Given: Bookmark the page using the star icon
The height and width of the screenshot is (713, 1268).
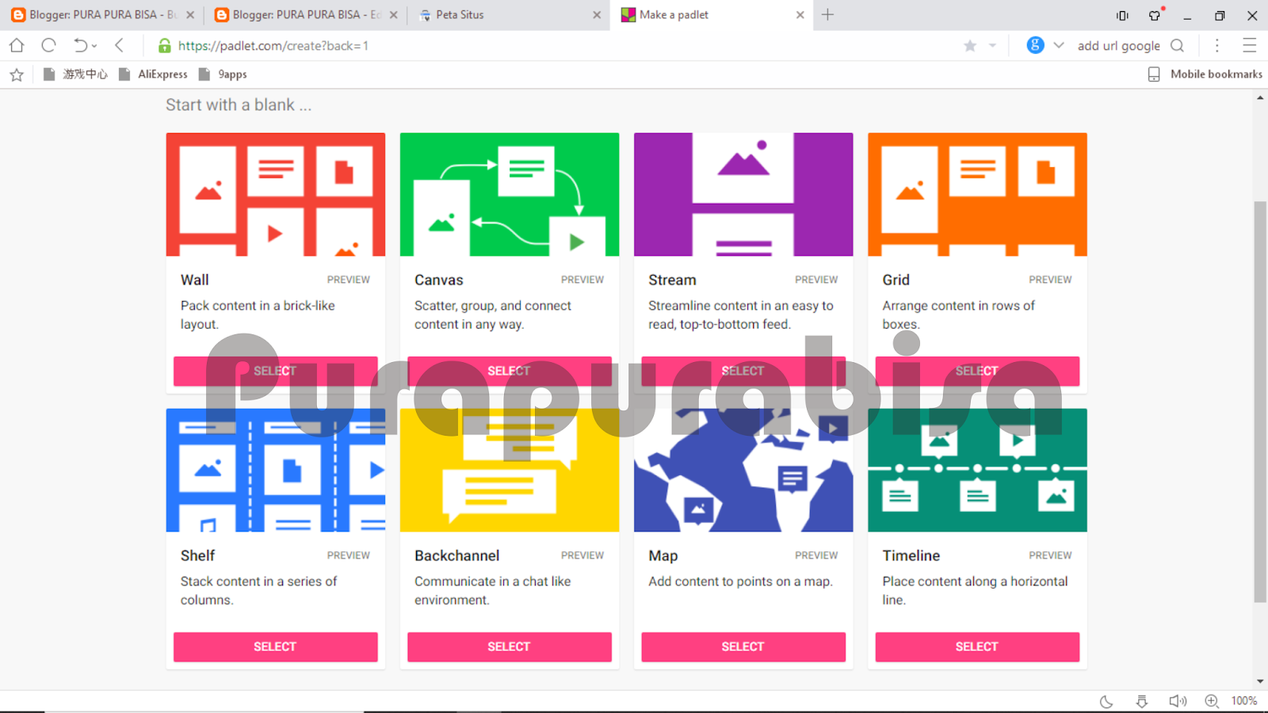Looking at the screenshot, I should (x=968, y=45).
